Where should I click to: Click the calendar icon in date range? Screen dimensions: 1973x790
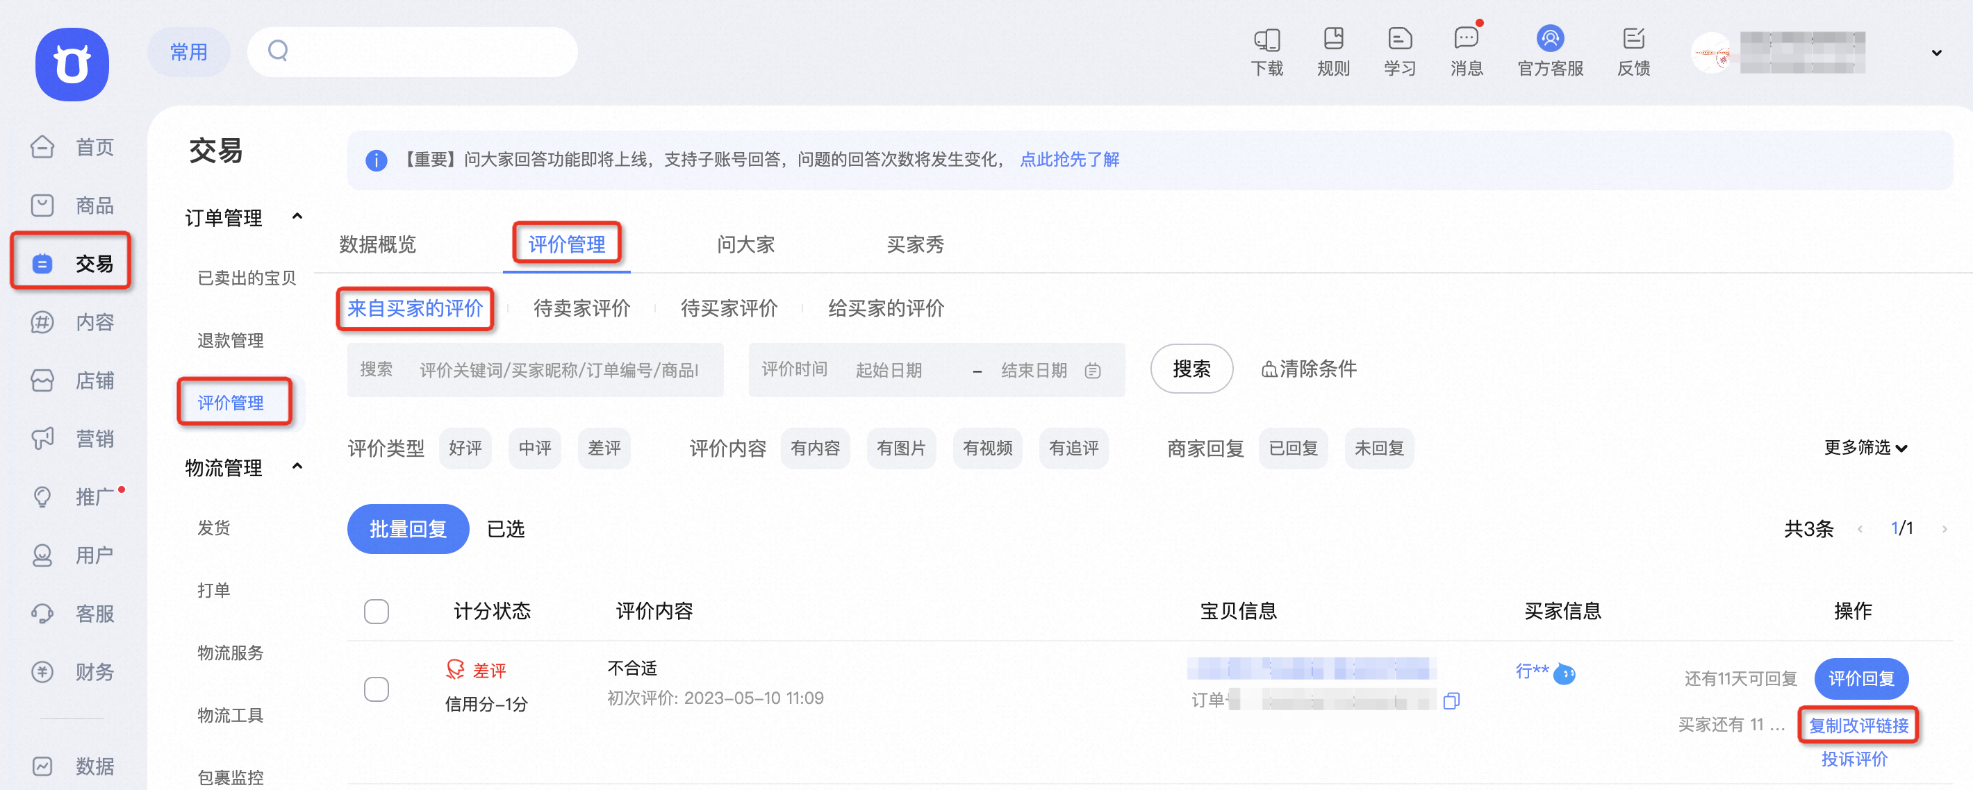point(1093,371)
